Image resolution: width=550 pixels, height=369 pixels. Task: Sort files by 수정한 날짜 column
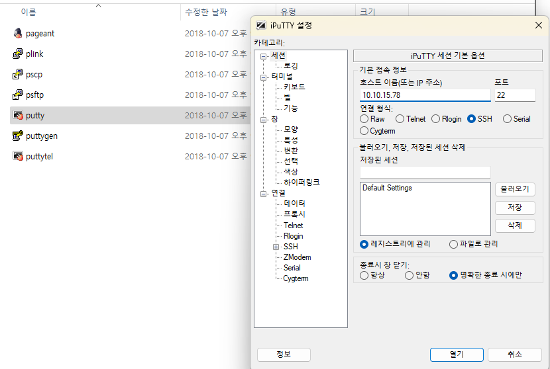[206, 12]
